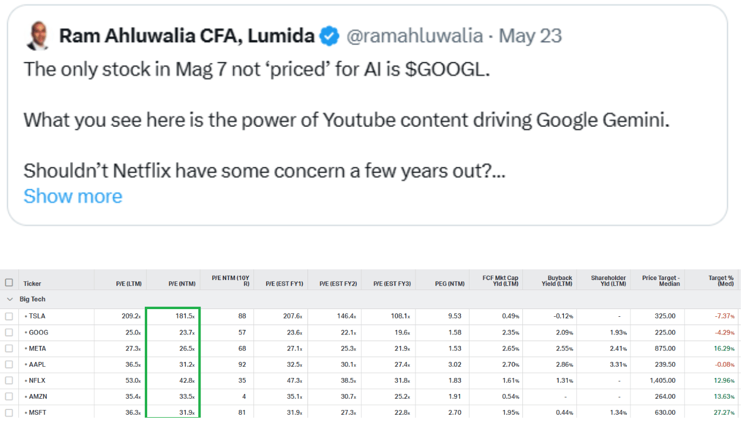Click the May 23 tweet date

click(x=531, y=36)
